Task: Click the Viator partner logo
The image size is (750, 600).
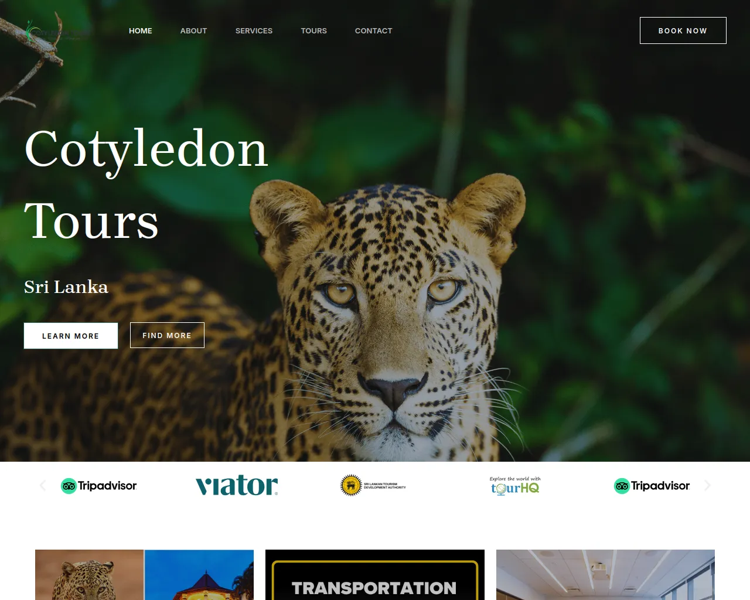Action: coord(237,485)
